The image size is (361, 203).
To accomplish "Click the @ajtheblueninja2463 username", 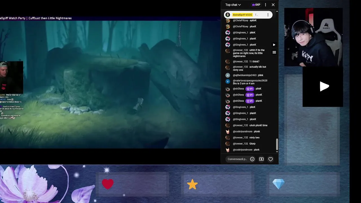I will (x=245, y=75).
